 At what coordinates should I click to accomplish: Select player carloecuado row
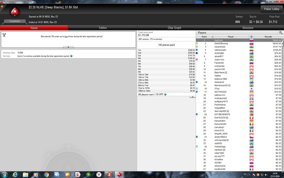tap(239, 50)
